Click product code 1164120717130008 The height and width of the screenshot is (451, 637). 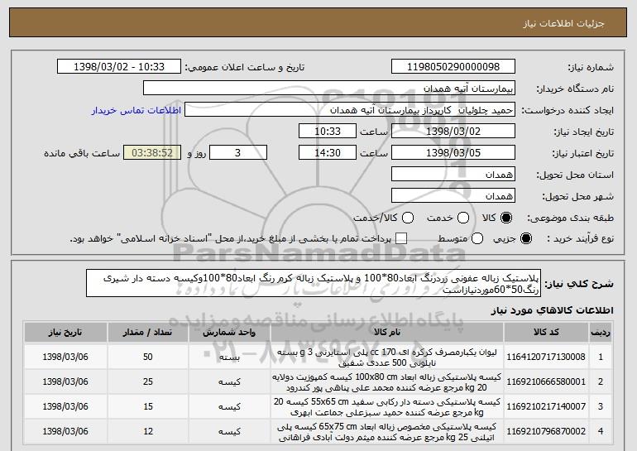click(546, 357)
